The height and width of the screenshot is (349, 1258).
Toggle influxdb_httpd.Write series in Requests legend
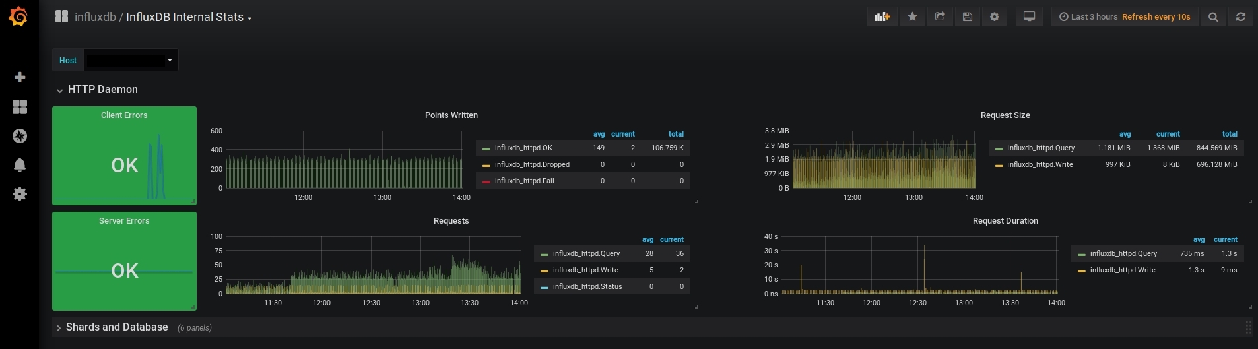pyautogui.click(x=585, y=270)
